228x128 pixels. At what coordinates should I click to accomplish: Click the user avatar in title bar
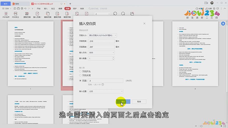click(x=212, y=3)
